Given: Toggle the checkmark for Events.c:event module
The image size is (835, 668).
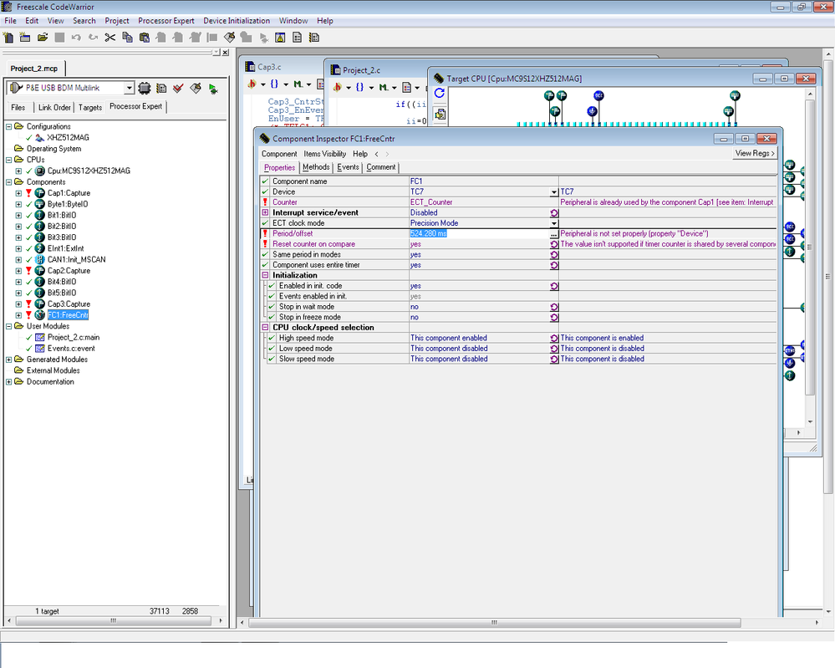Looking at the screenshot, I should pos(28,349).
